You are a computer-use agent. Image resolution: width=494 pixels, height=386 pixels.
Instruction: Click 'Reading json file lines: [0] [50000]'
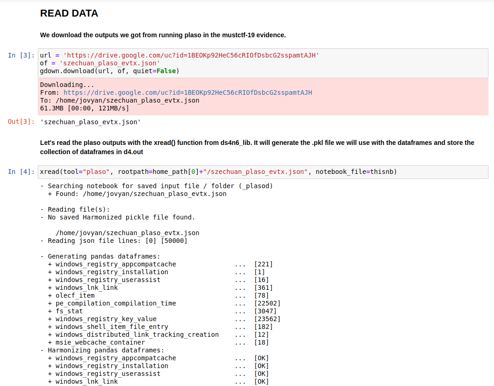114,241
